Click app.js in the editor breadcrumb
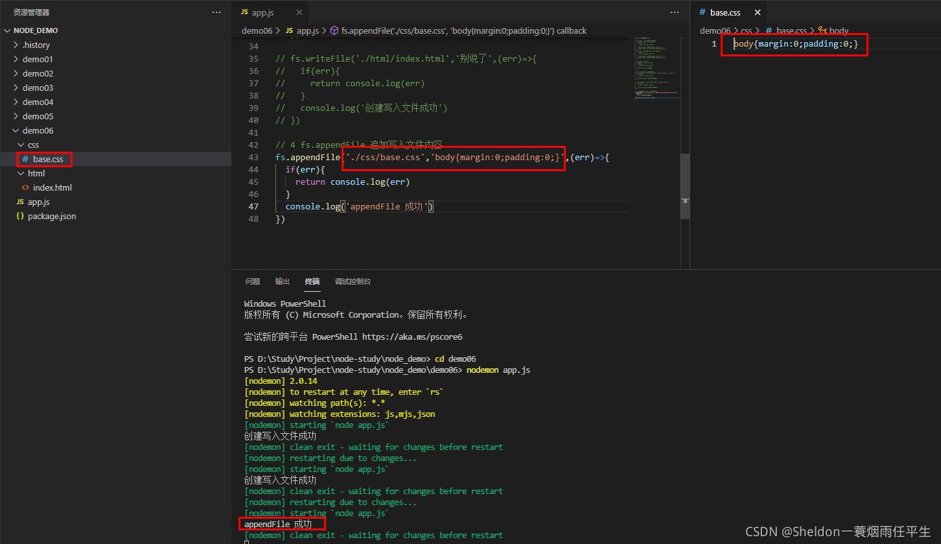 307,30
